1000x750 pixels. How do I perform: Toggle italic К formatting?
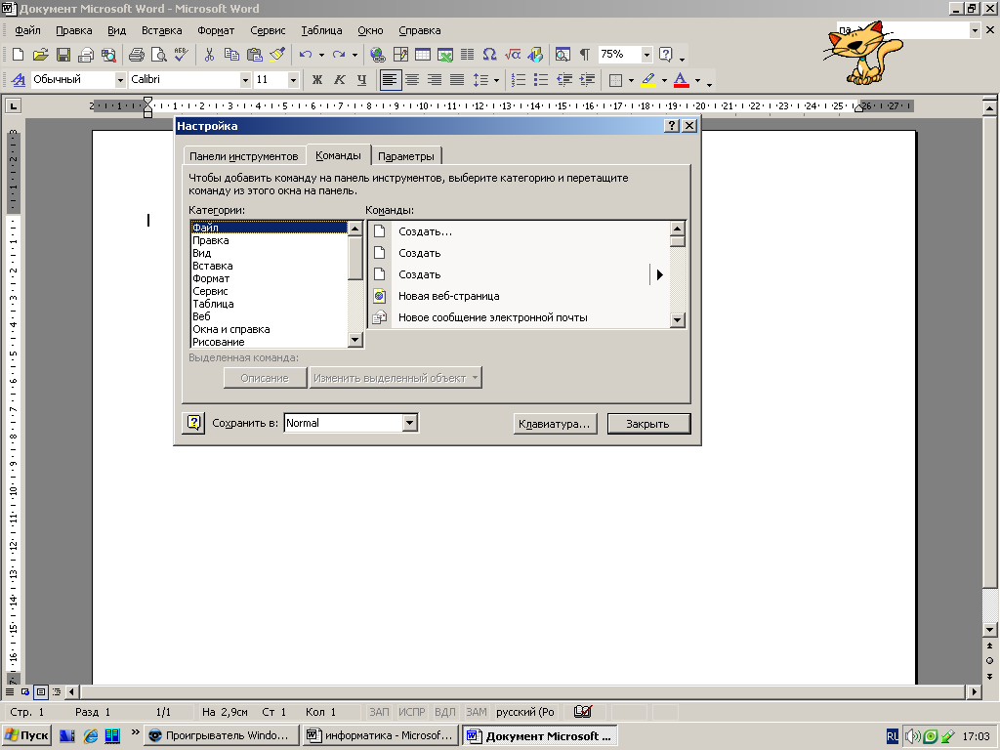click(339, 80)
